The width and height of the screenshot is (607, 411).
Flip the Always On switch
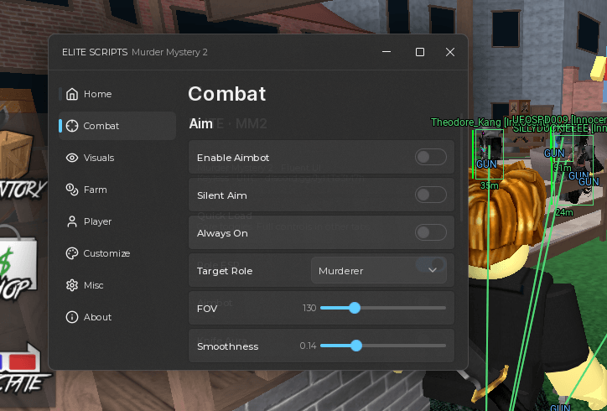430,233
